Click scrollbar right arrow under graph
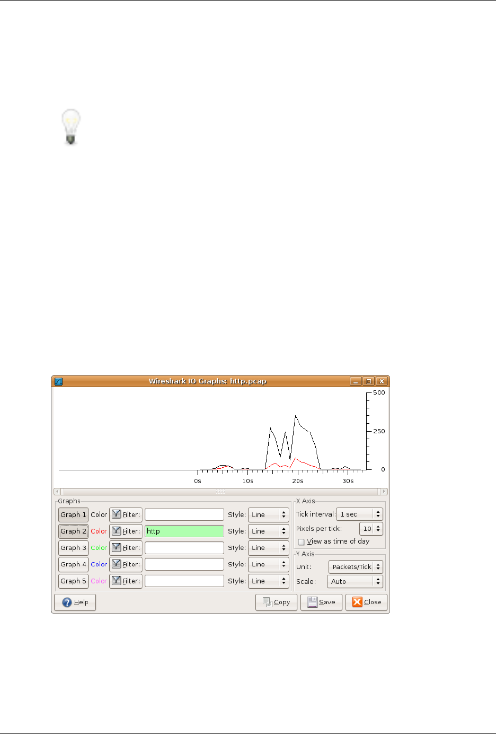 pos(385,492)
